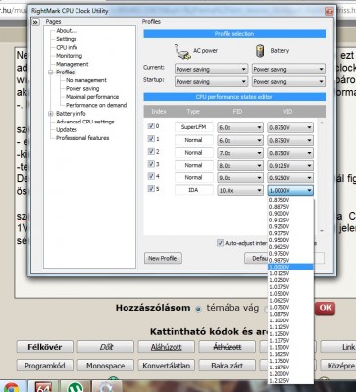The image size is (356, 392).
Task: Click the states list scroll-down arrow
Action: pyautogui.click(x=322, y=231)
